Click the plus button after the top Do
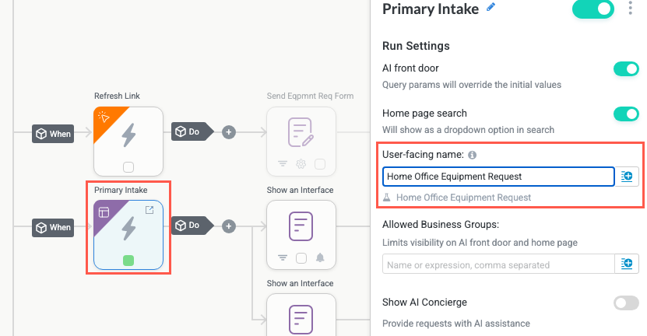 pos(229,132)
